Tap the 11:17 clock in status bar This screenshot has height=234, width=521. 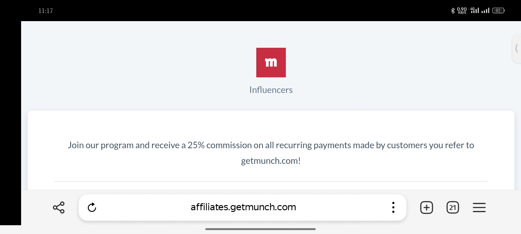tap(46, 11)
